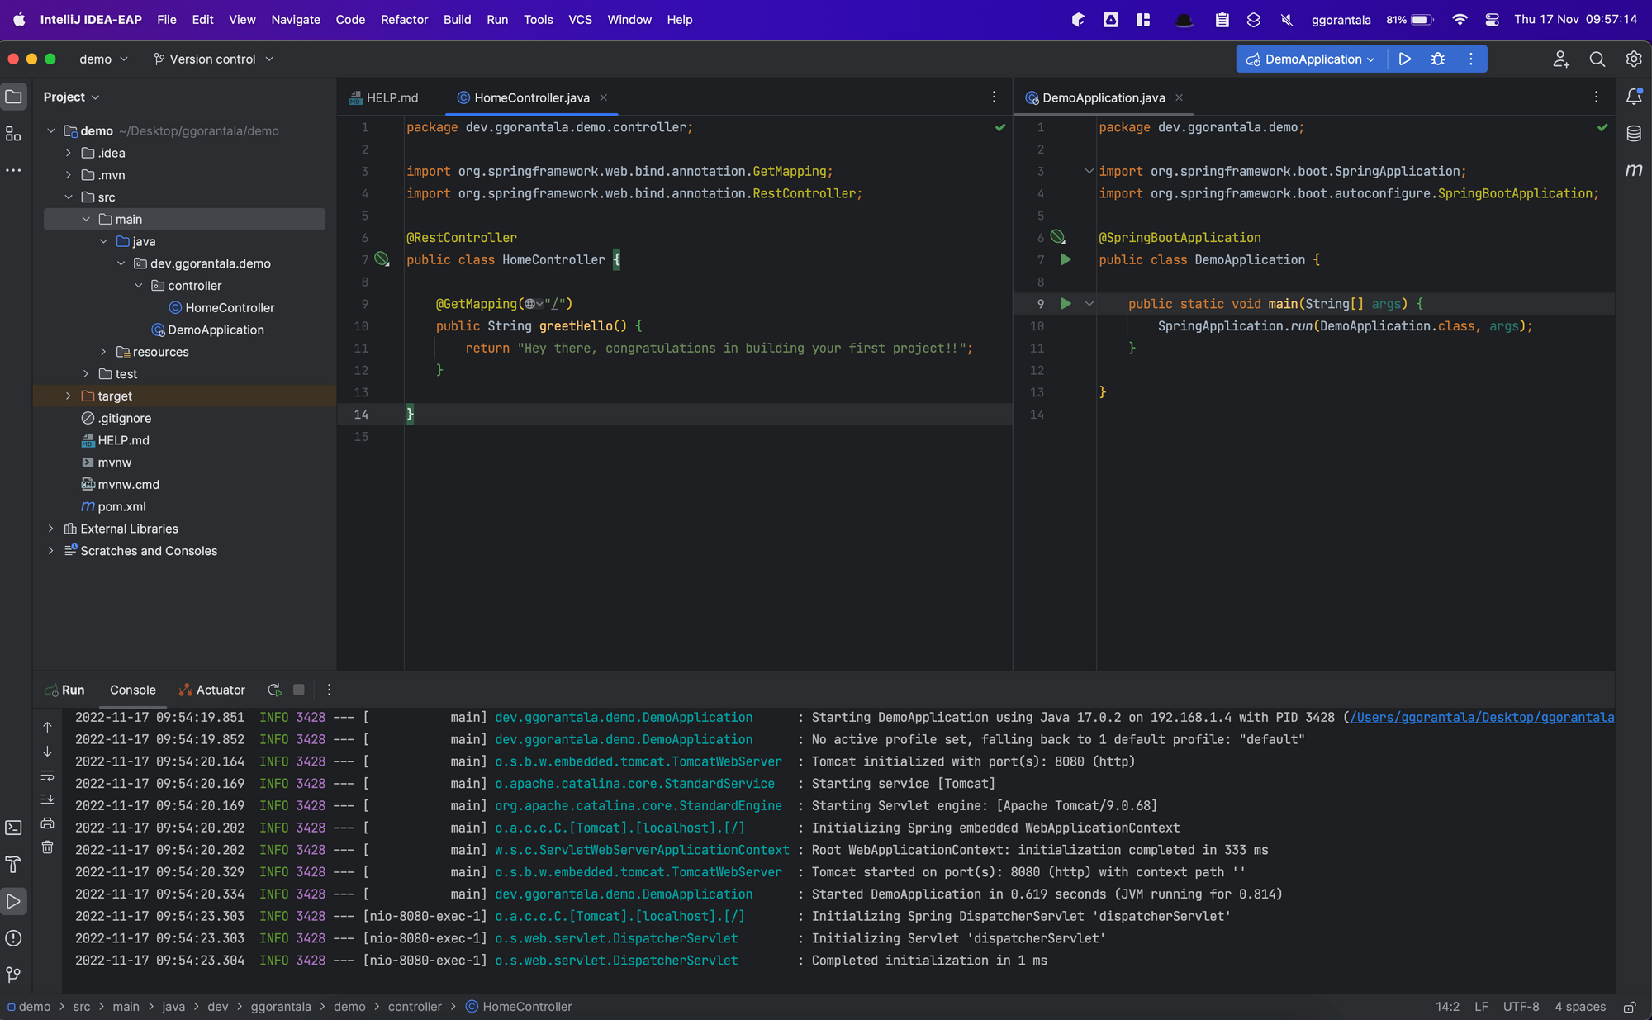The width and height of the screenshot is (1652, 1020).
Task: Clear console output with the trash icon
Action: tap(47, 847)
